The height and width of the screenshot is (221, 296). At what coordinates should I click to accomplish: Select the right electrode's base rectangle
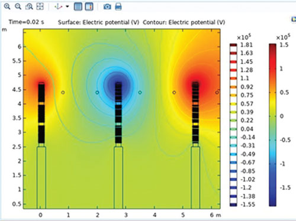195,178
